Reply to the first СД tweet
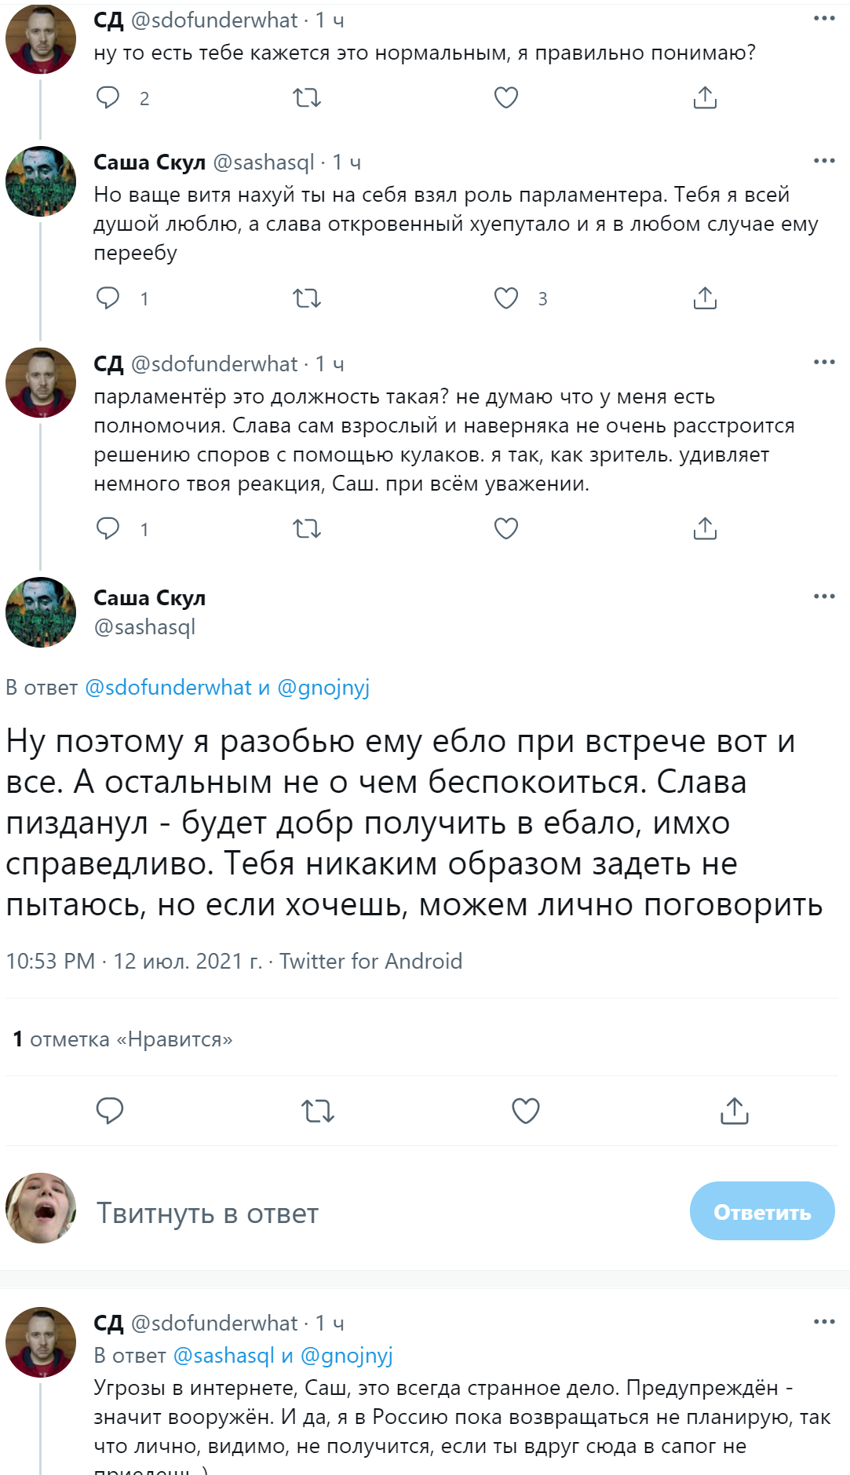 tap(108, 97)
